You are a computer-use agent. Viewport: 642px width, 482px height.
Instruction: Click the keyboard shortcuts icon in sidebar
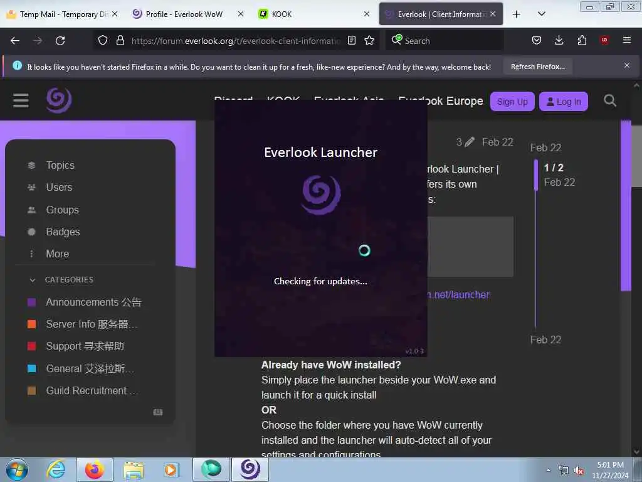pos(158,412)
